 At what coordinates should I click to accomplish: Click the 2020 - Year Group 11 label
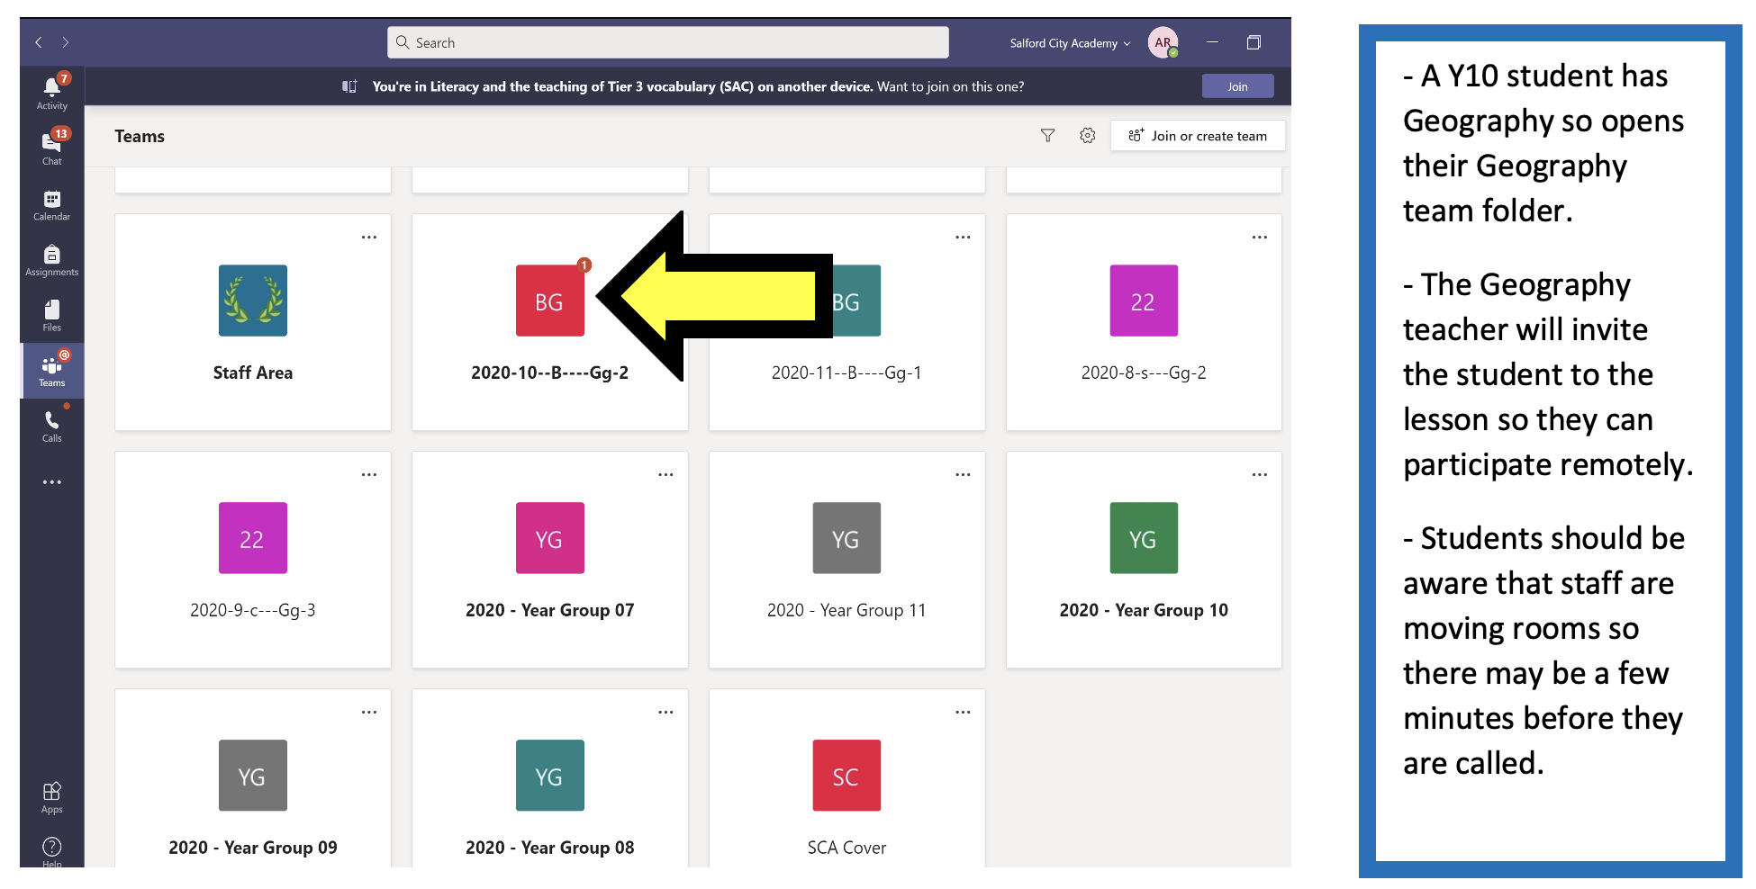pyautogui.click(x=846, y=610)
